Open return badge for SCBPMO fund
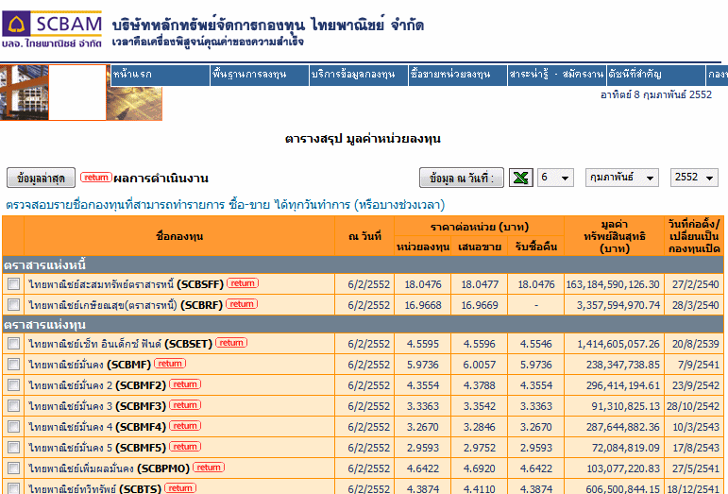 [209, 468]
